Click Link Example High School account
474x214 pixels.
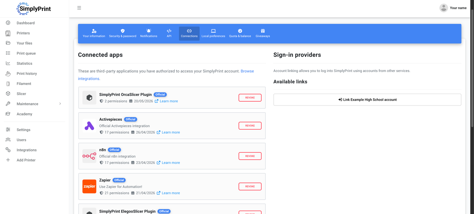(x=367, y=100)
